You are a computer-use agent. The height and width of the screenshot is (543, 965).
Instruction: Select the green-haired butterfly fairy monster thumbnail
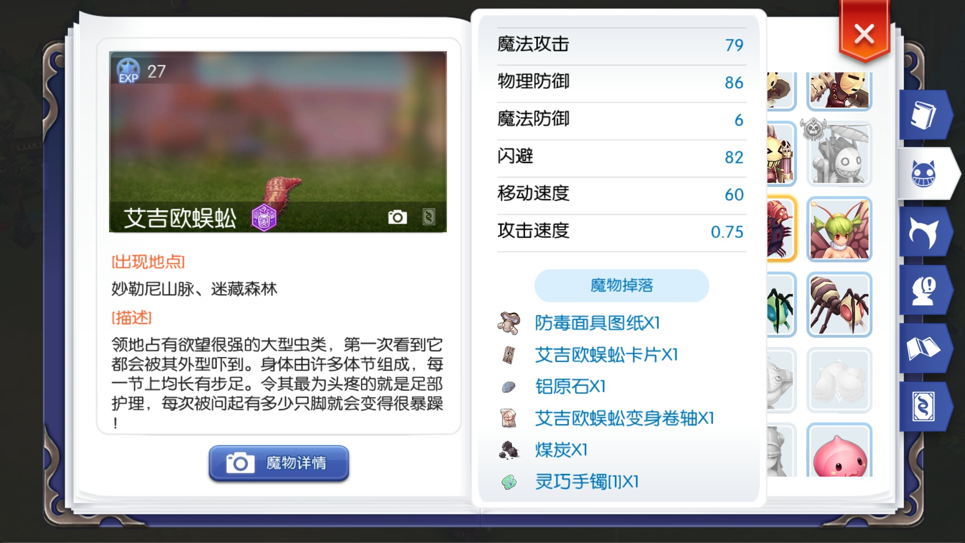point(839,229)
